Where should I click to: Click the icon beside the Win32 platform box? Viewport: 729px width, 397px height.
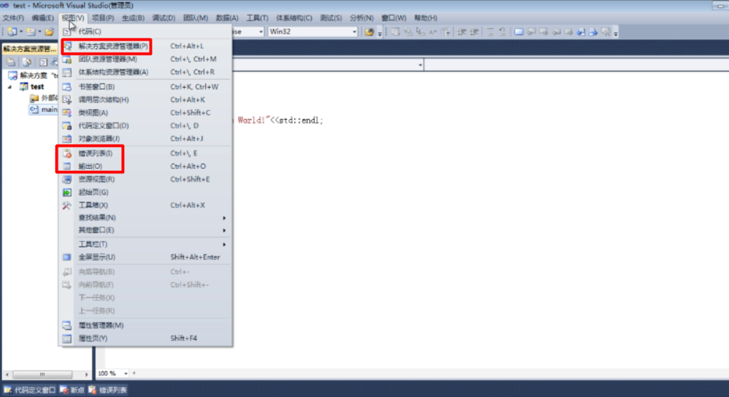pos(369,31)
